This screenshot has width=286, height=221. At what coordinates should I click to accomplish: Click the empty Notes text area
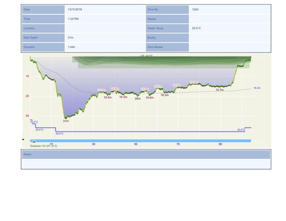(146, 163)
